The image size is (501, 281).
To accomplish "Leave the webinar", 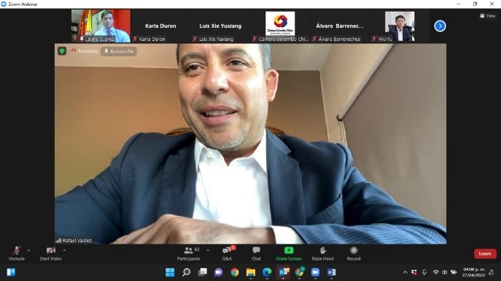I will pyautogui.click(x=485, y=253).
